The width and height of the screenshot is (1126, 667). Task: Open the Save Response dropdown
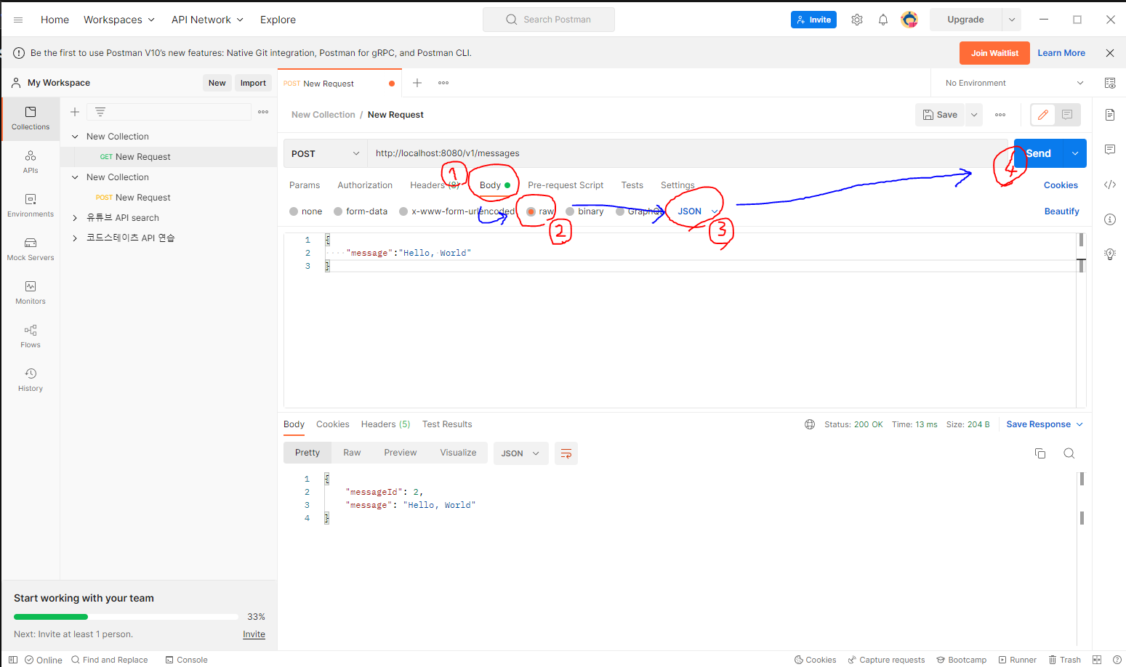coord(1045,424)
